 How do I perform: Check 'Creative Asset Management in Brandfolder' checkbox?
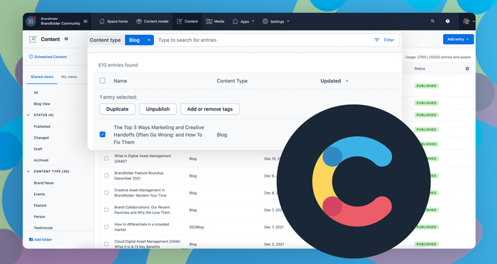tap(106, 193)
